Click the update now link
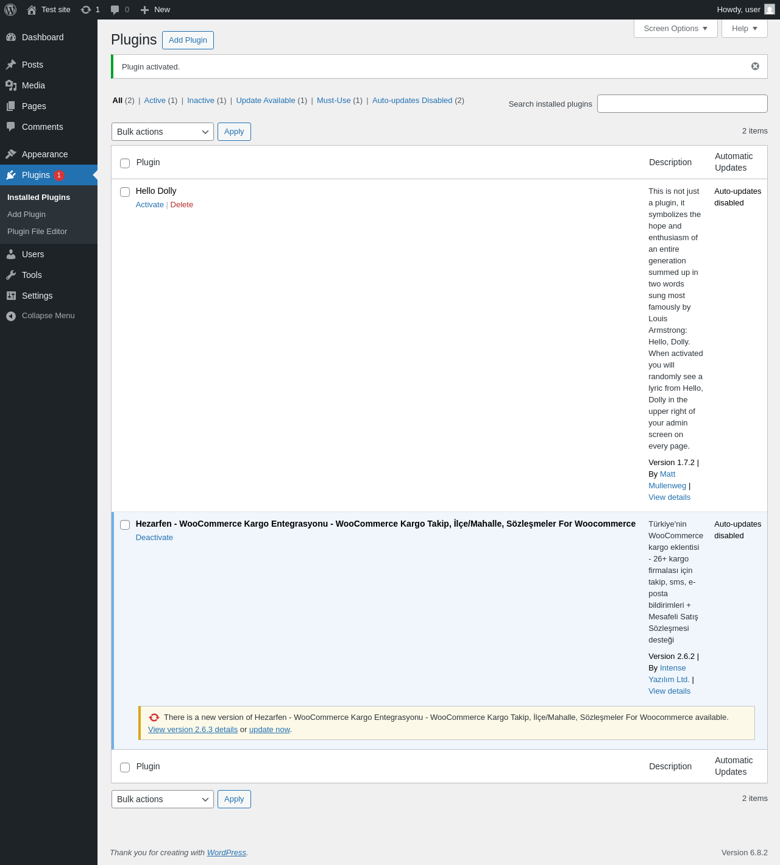780x865 pixels. click(269, 730)
